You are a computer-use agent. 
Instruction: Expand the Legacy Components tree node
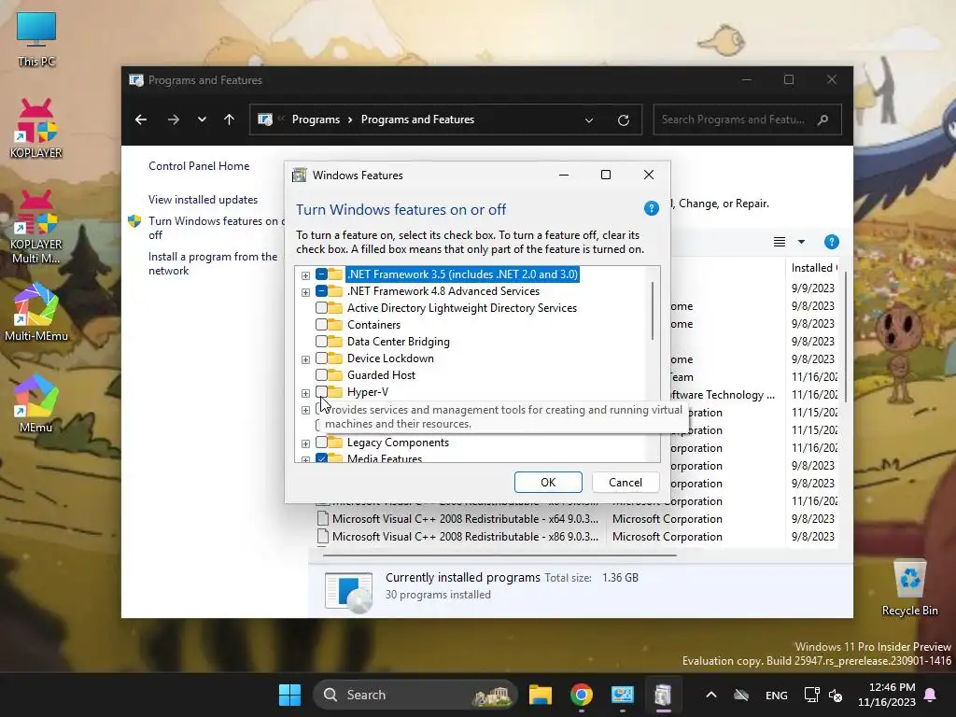pos(305,443)
